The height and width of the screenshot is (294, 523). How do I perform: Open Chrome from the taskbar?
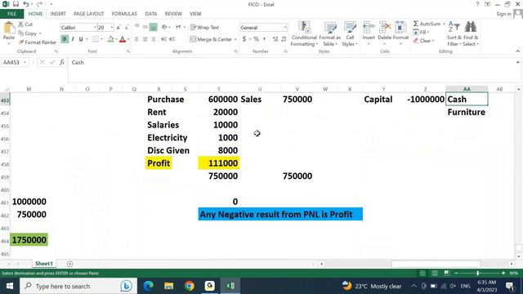click(189, 286)
